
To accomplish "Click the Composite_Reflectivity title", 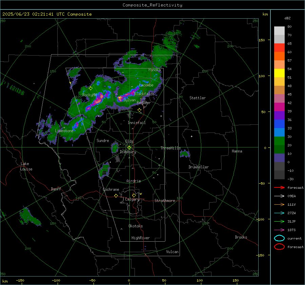I will coord(152,5).
